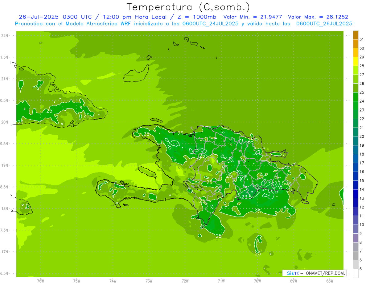Click the "71W" longitude axis label

[x=221, y=281]
